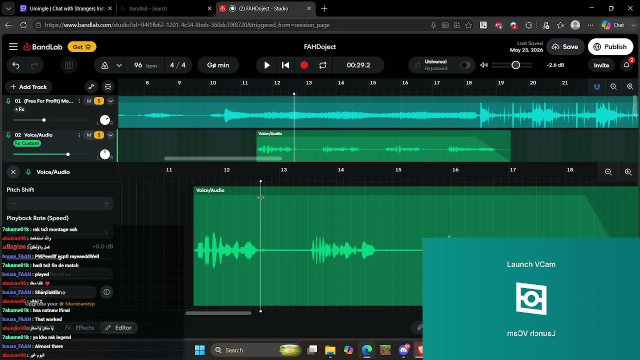
Task: Zoom out the editor waveform view
Action: pyautogui.click(x=608, y=172)
